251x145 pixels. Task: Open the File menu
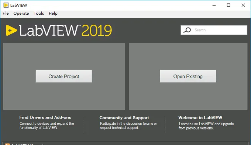pos(6,13)
